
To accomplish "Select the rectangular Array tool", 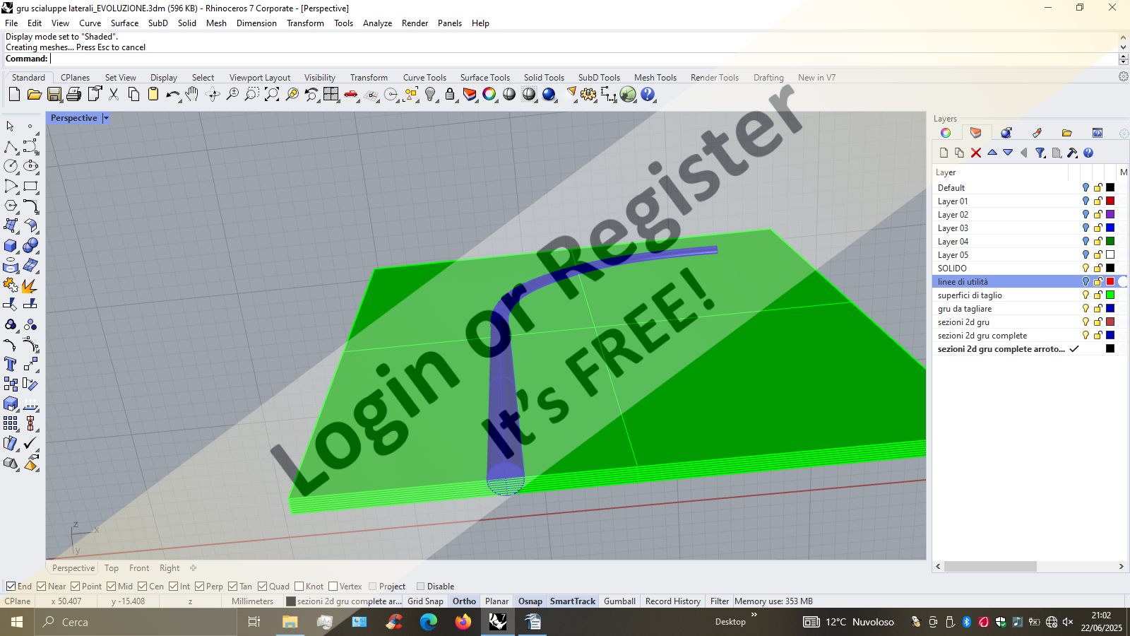I will [11, 423].
